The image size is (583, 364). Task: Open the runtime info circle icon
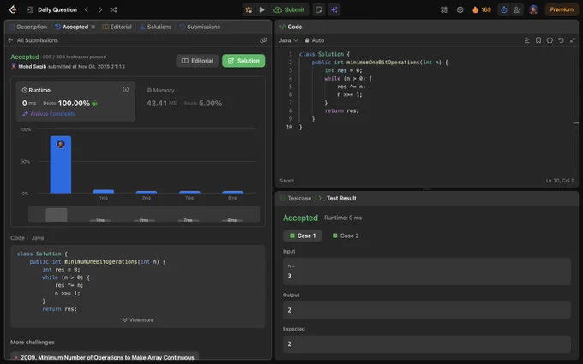point(125,89)
